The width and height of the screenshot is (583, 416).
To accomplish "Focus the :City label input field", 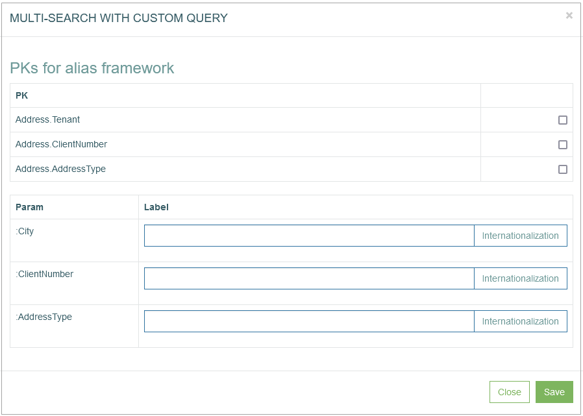I will point(309,236).
